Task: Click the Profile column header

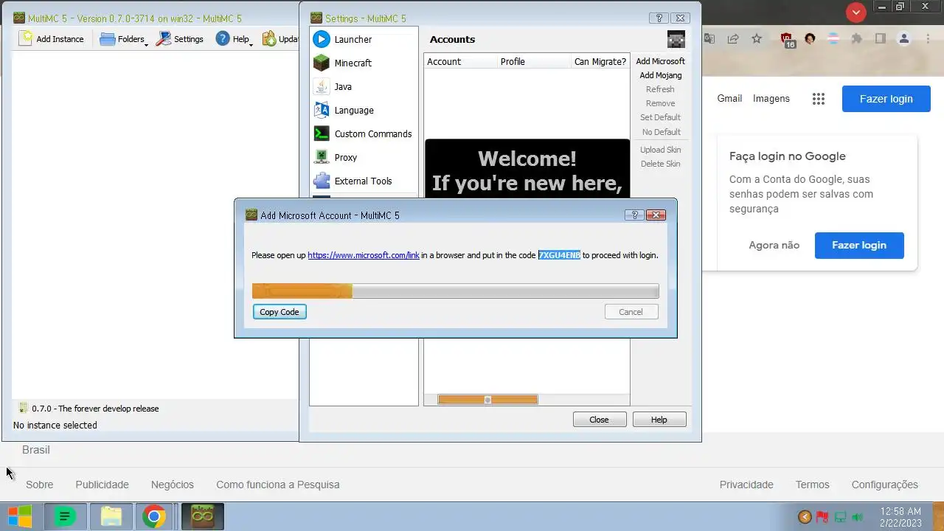Action: 535,61
